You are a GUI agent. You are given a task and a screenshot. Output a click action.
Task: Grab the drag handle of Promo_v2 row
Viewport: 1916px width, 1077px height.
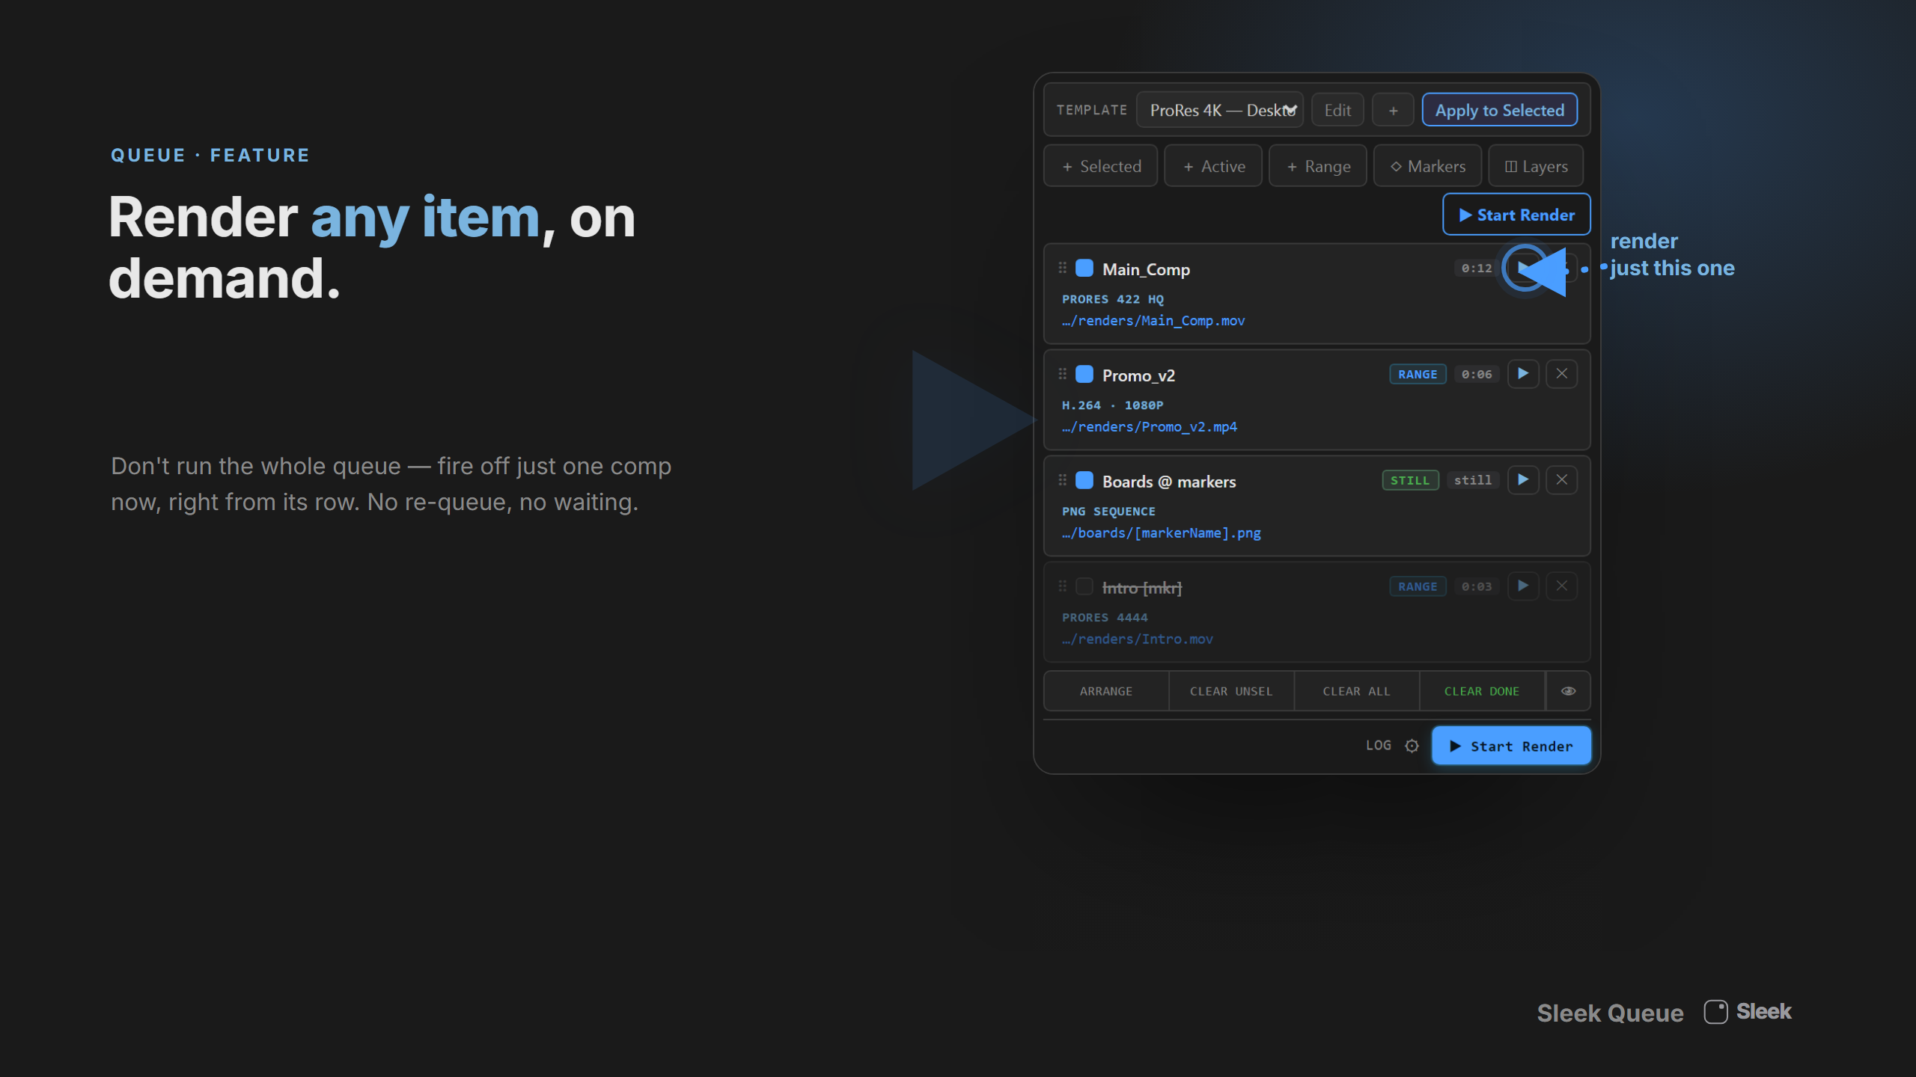[1062, 374]
